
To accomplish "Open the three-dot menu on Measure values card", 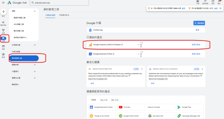I will click(x=202, y=69).
